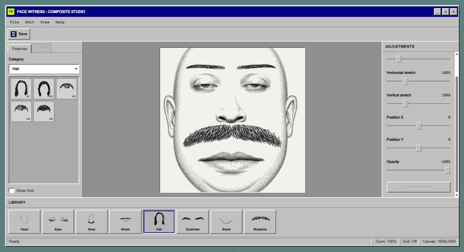The image size is (464, 252).
Task: Minimize the Face Witness window
Action: (x=437, y=12)
